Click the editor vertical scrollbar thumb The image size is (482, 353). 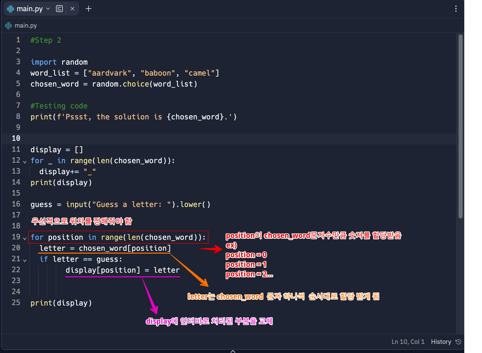(460, 126)
